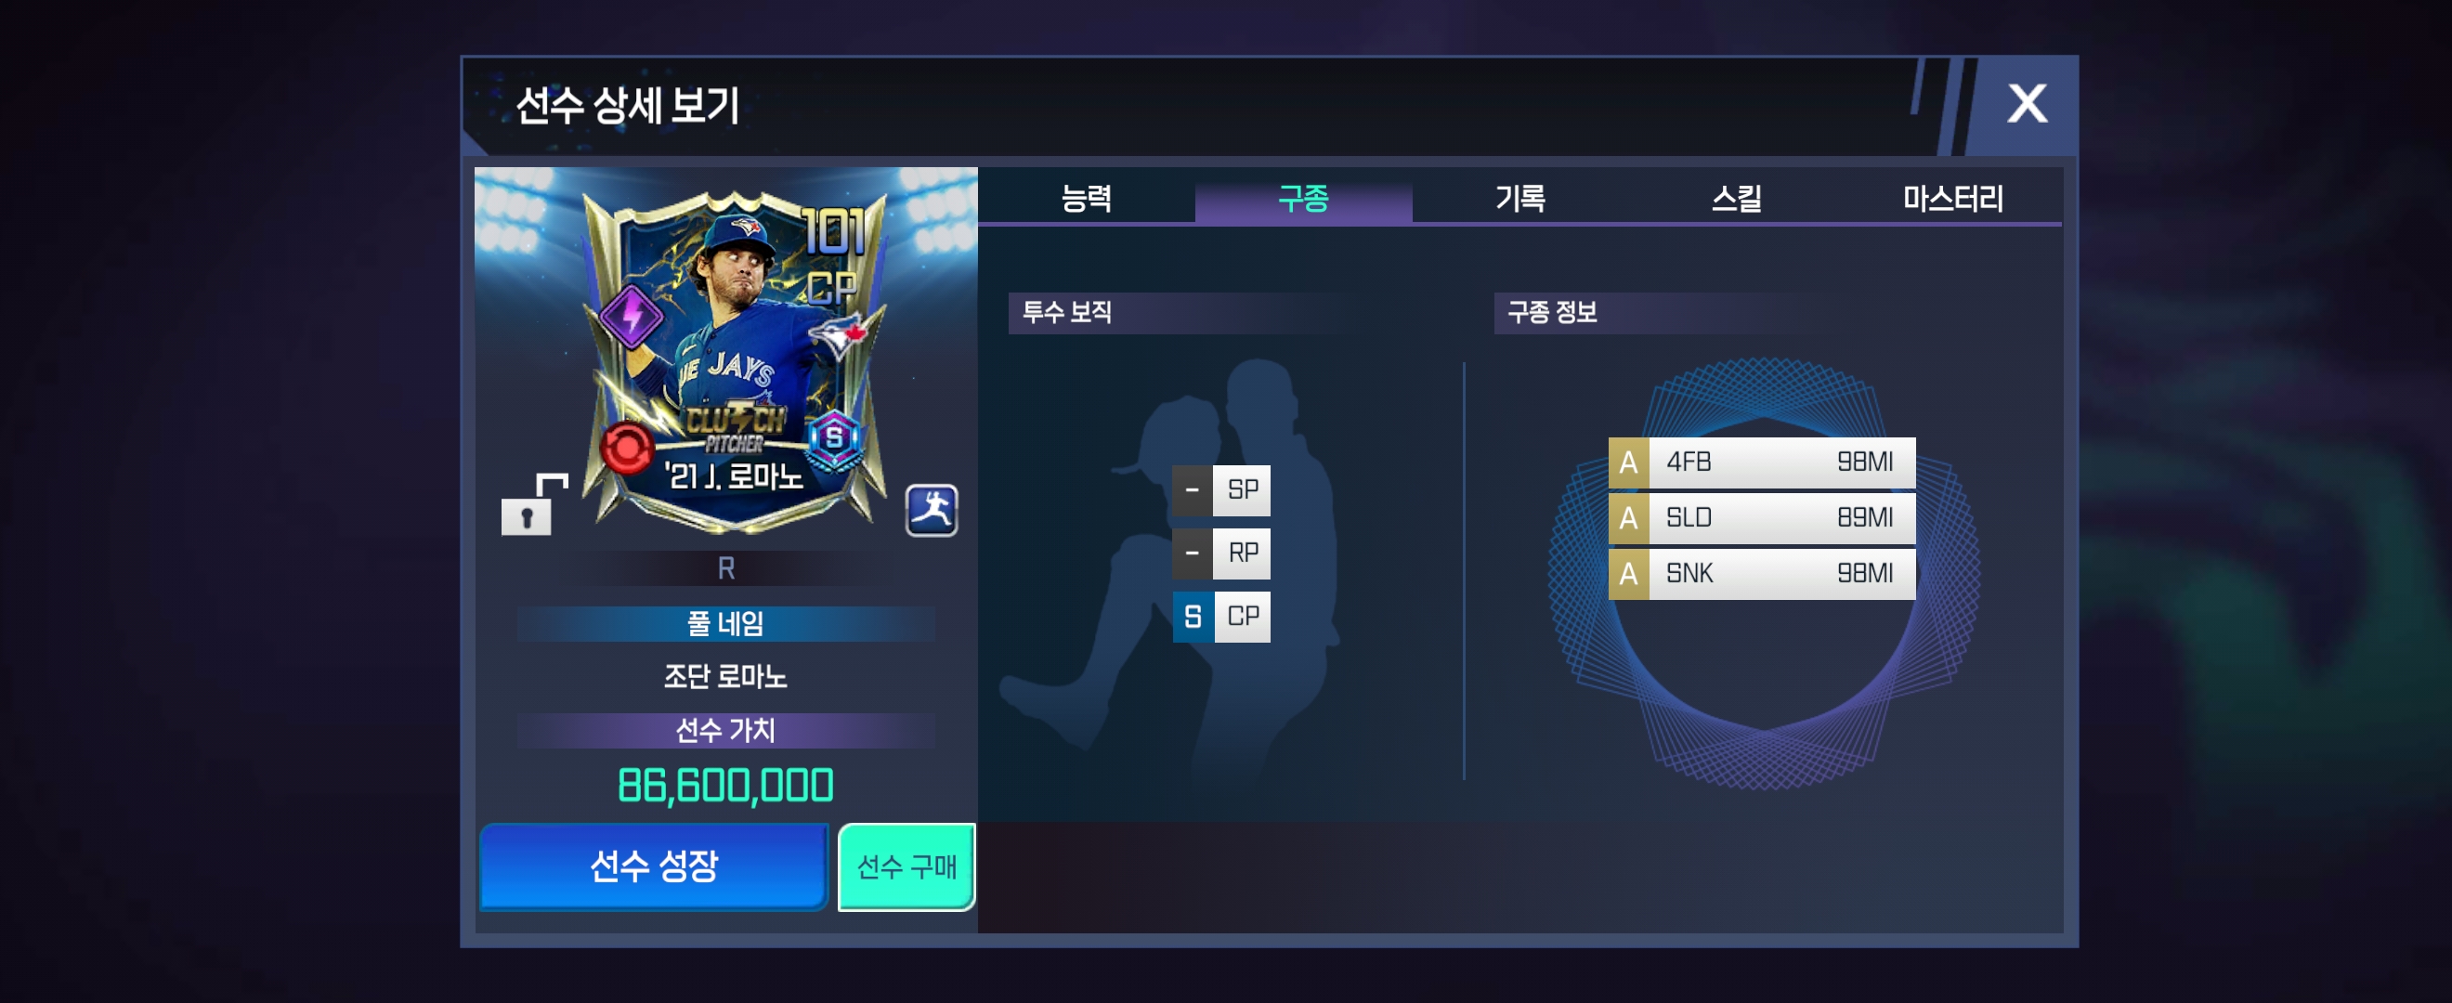Image resolution: width=2452 pixels, height=1003 pixels.
Task: Select the SNK pitch row
Action: pos(1761,574)
